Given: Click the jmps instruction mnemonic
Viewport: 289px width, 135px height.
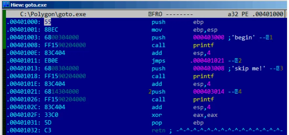Looking at the screenshot, I should [158, 61].
